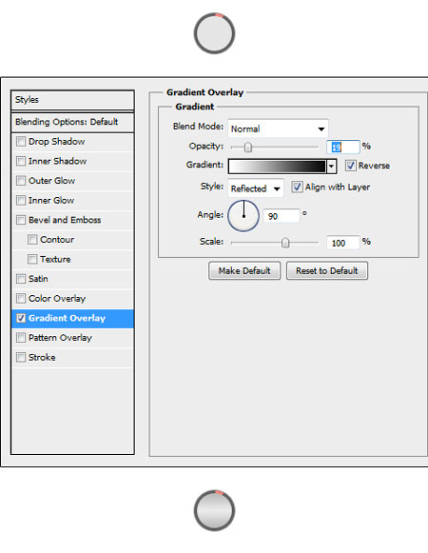428x553 pixels.
Task: Click the Angle value field showing 90
Action: [x=282, y=216]
